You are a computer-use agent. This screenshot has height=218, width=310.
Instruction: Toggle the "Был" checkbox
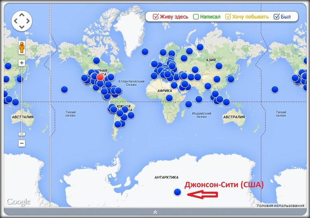point(277,17)
